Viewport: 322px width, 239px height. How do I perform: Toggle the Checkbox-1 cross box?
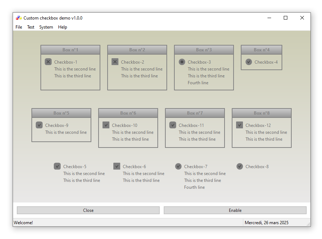click(48, 62)
